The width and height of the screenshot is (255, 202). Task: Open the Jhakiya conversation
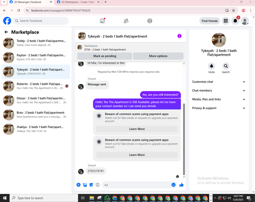coord(36,129)
